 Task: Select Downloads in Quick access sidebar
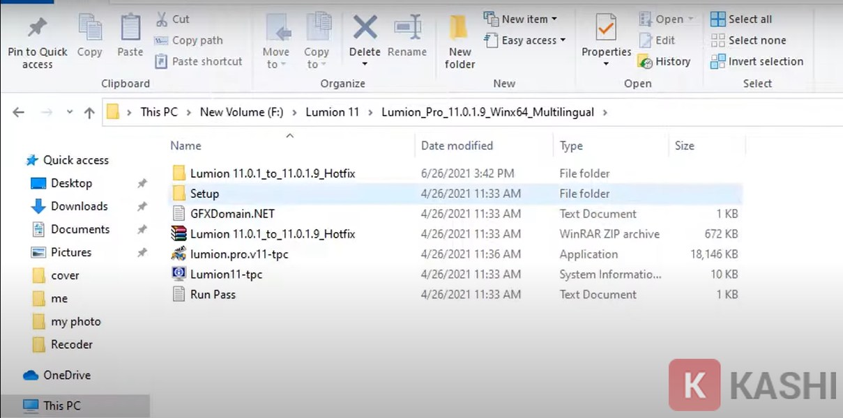click(79, 206)
